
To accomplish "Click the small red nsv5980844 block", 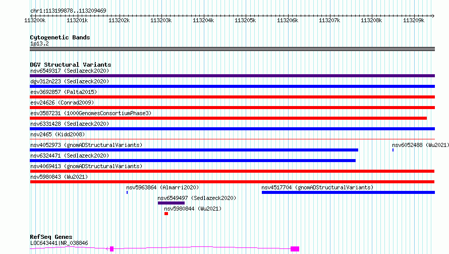I will click(166, 214).
